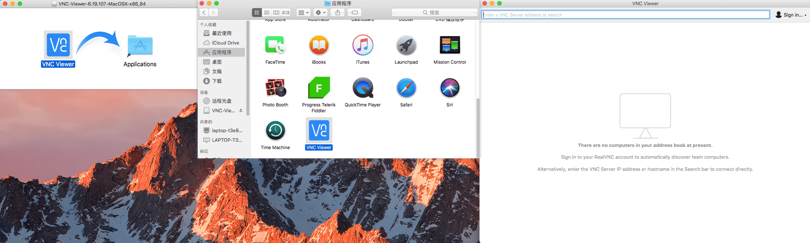Go back in the Finder window
Viewport: 810px width, 243px height.
[x=204, y=13]
